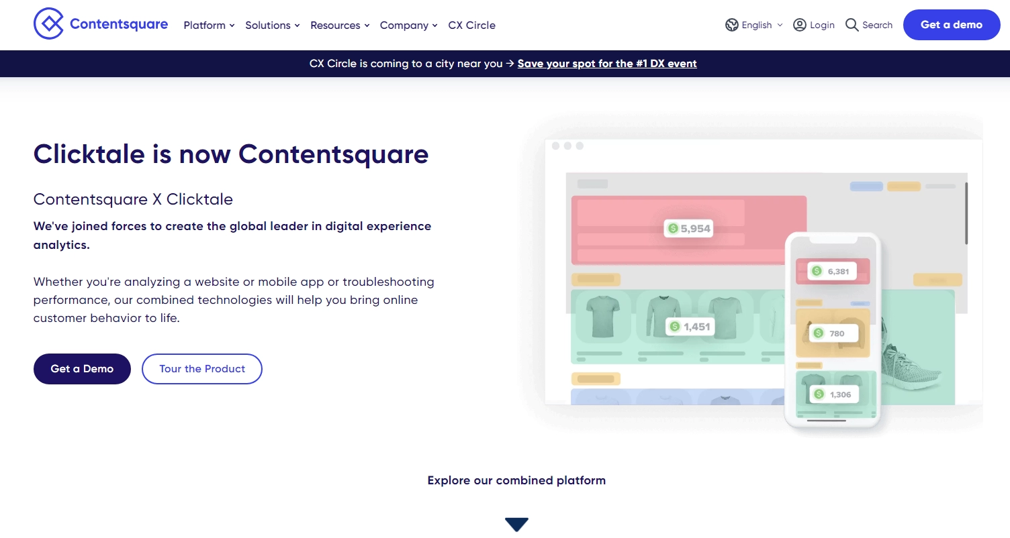Click the green dollar icon beside 6,381
Image resolution: width=1010 pixels, height=538 pixels.
(x=817, y=271)
